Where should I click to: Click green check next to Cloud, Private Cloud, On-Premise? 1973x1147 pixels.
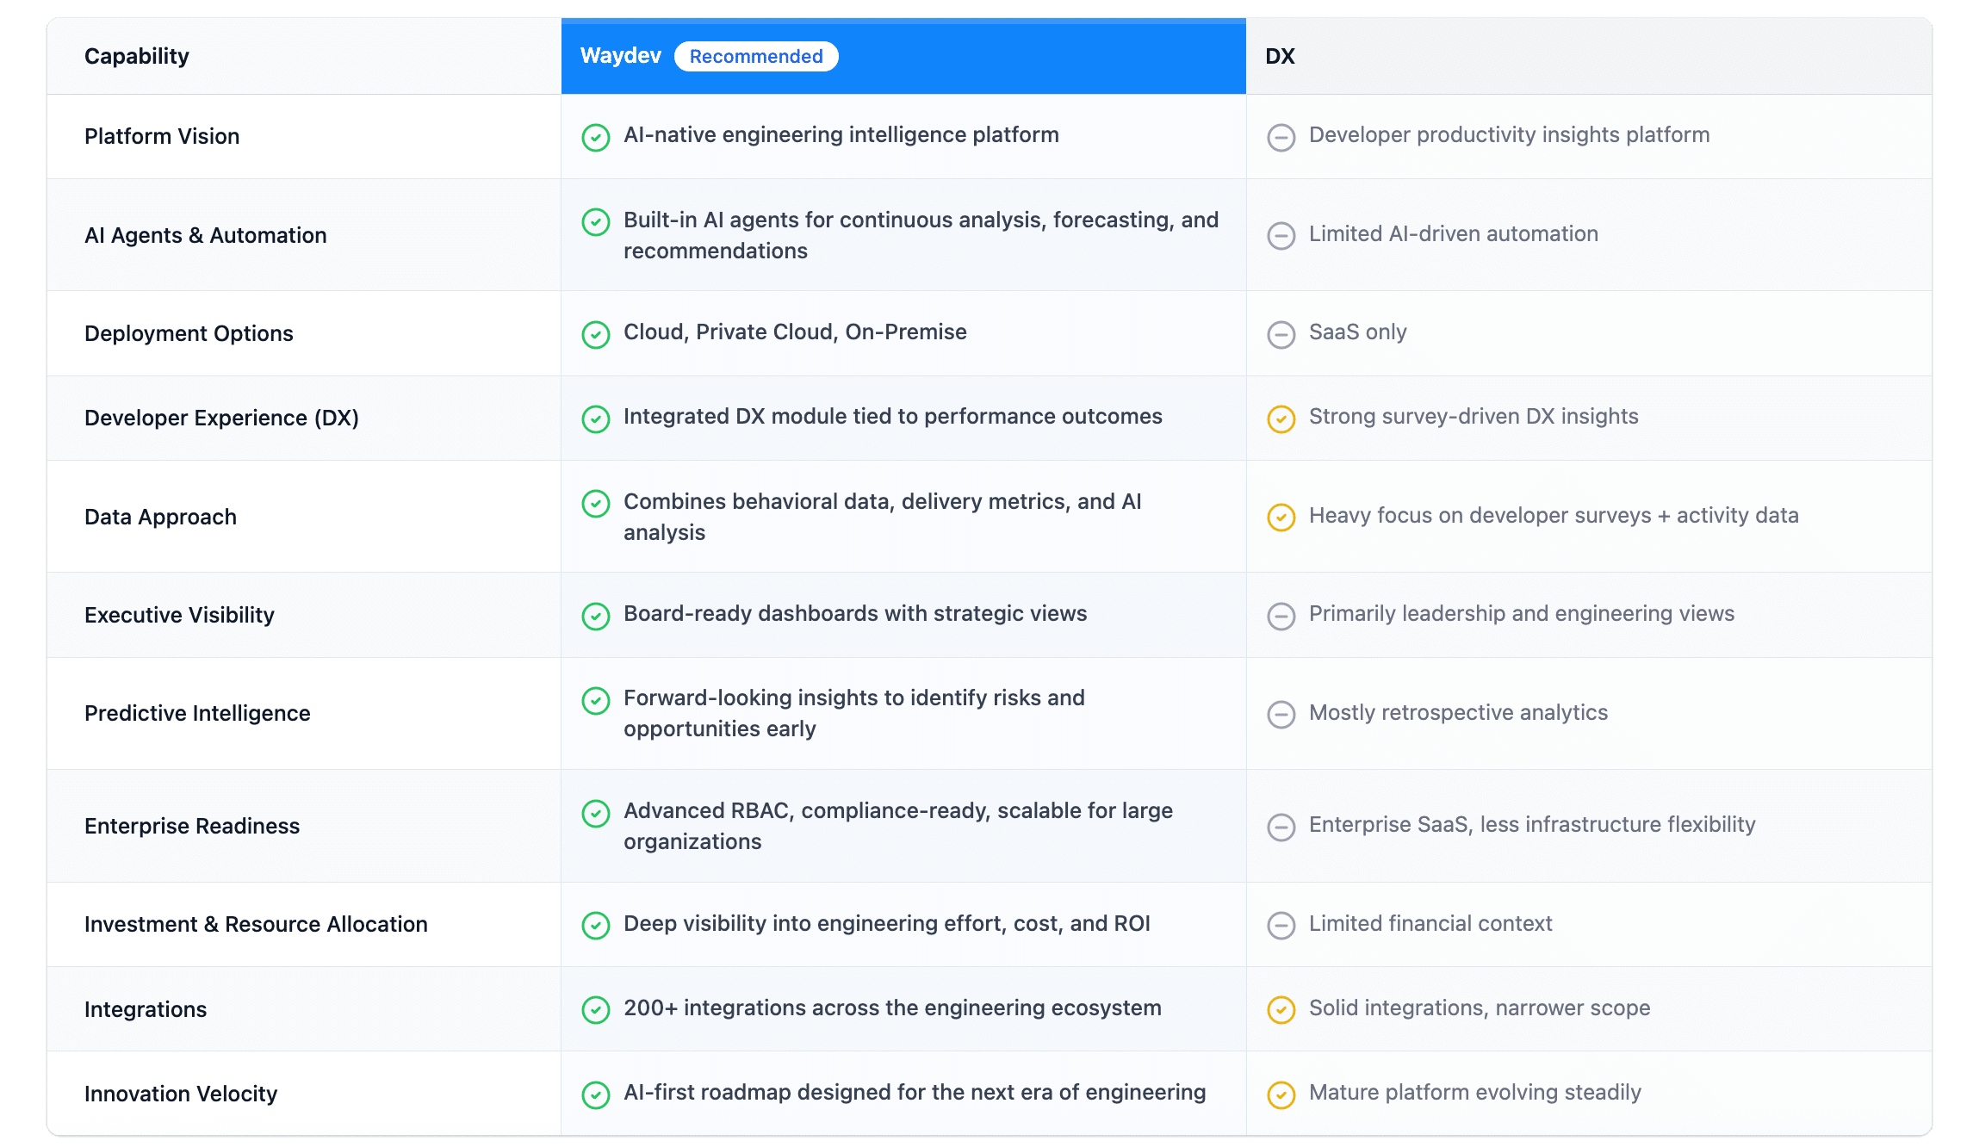pyautogui.click(x=595, y=334)
